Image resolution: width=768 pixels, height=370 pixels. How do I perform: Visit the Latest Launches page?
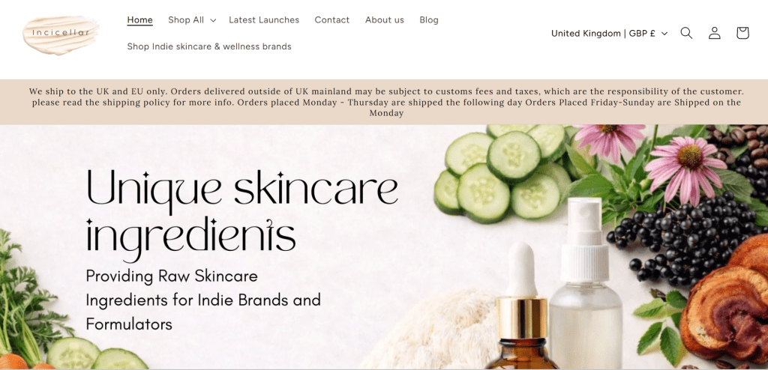pyautogui.click(x=264, y=20)
